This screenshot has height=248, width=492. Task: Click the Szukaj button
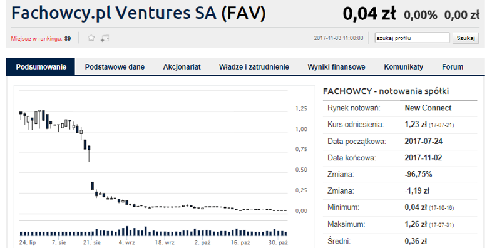[x=466, y=38]
